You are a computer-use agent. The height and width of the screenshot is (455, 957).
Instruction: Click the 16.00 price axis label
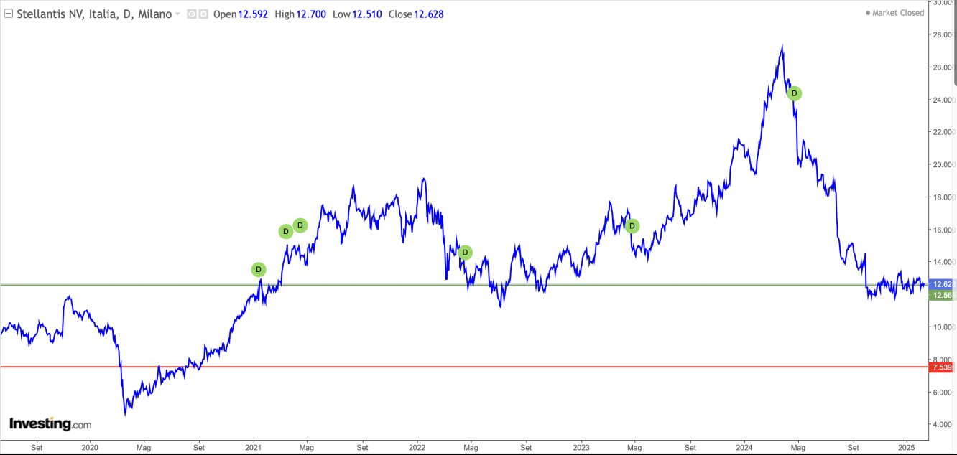coord(943,230)
